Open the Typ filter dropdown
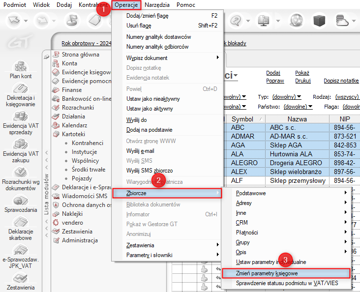This screenshot has width=360, height=292. [x=287, y=97]
